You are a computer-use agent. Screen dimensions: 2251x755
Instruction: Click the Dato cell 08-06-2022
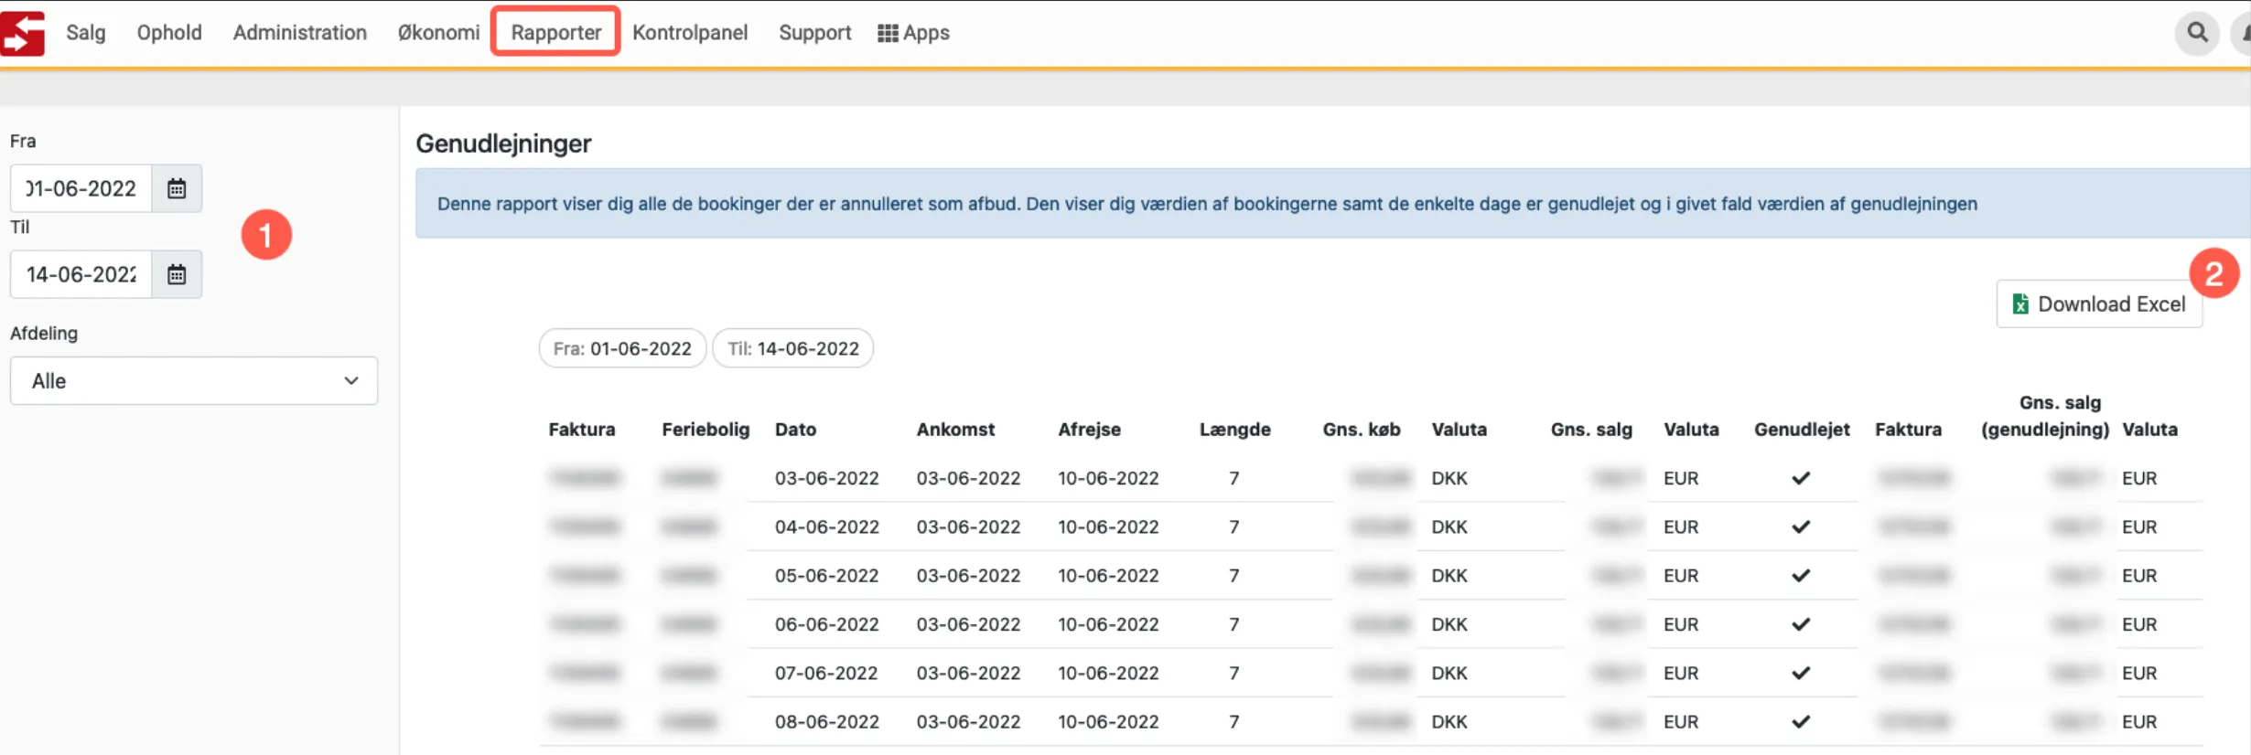(x=826, y=721)
